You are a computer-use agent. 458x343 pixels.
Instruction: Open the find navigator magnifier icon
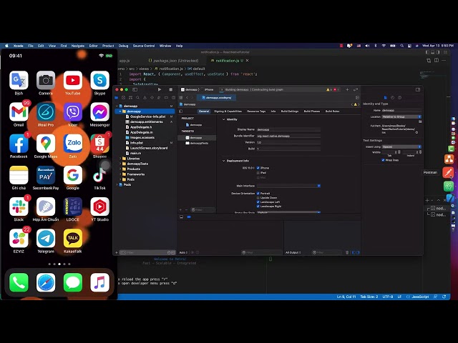click(x=137, y=97)
